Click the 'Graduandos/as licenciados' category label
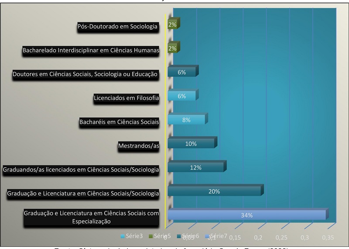The width and height of the screenshot is (349, 249). pyautogui.click(x=81, y=169)
